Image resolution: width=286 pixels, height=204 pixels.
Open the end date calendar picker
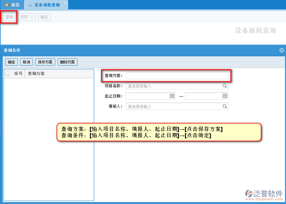click(x=225, y=96)
